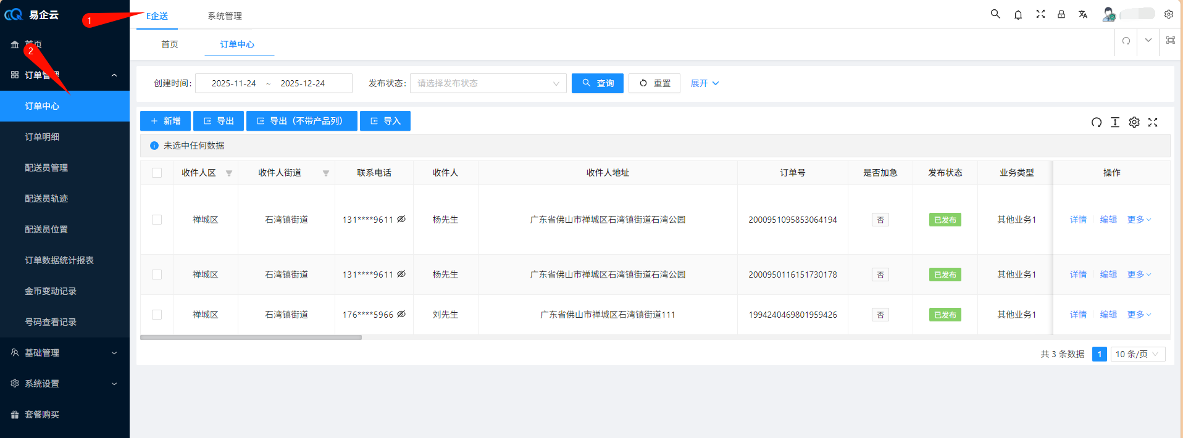The image size is (1183, 438).
Task: Tick the select-all checkbox in table header
Action: [157, 173]
